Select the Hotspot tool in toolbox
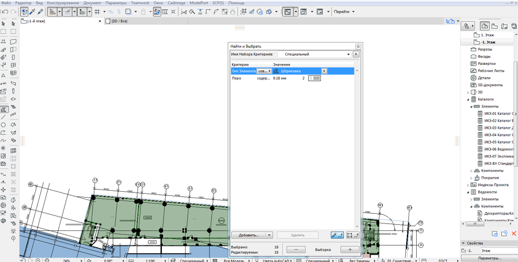The image size is (518, 262). [3, 148]
